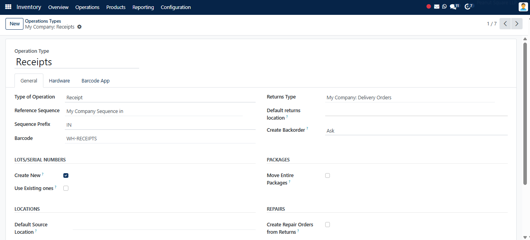The width and height of the screenshot is (530, 240).
Task: Enable Create Repair Orders from Returns checkbox
Action: 328,225
